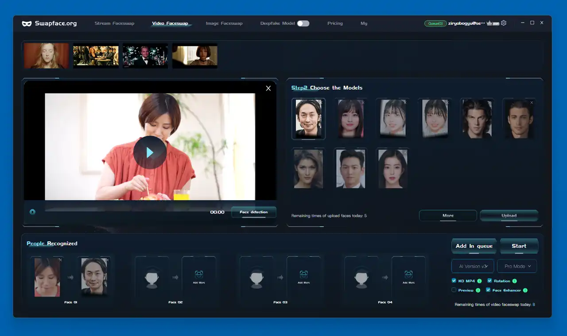This screenshot has width=567, height=336.
Task: Switch to the Image Faceswap tab
Action: 224,23
